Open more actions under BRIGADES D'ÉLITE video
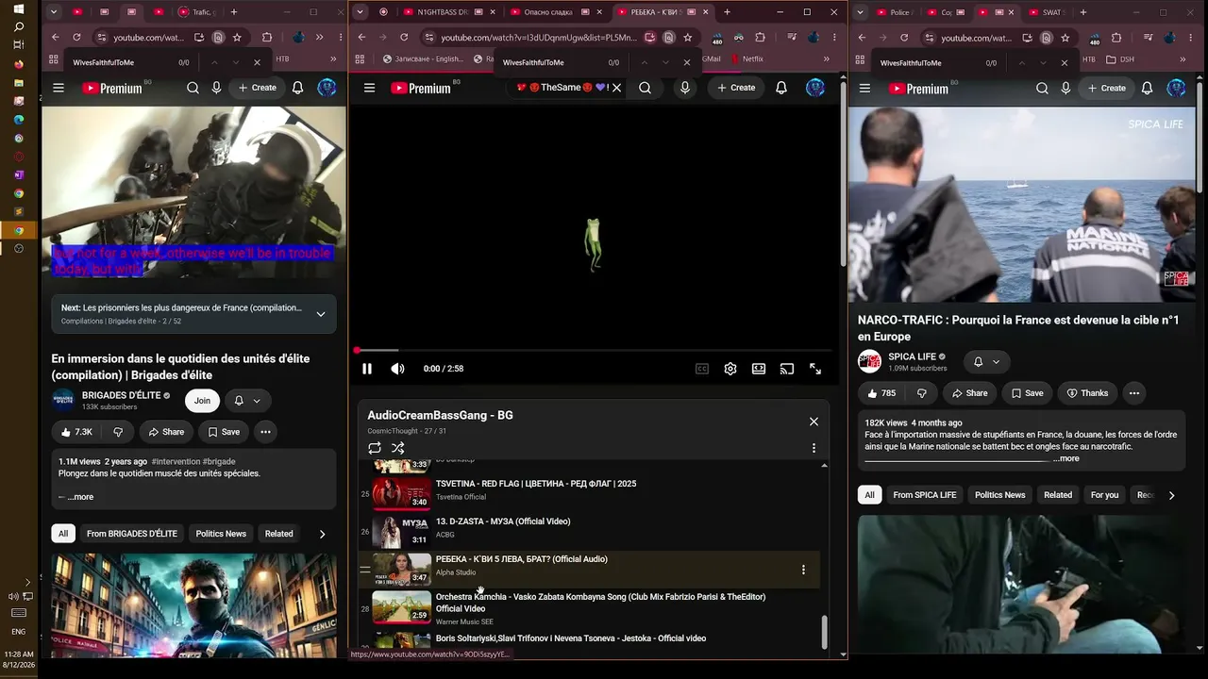1208x679 pixels. 265,432
